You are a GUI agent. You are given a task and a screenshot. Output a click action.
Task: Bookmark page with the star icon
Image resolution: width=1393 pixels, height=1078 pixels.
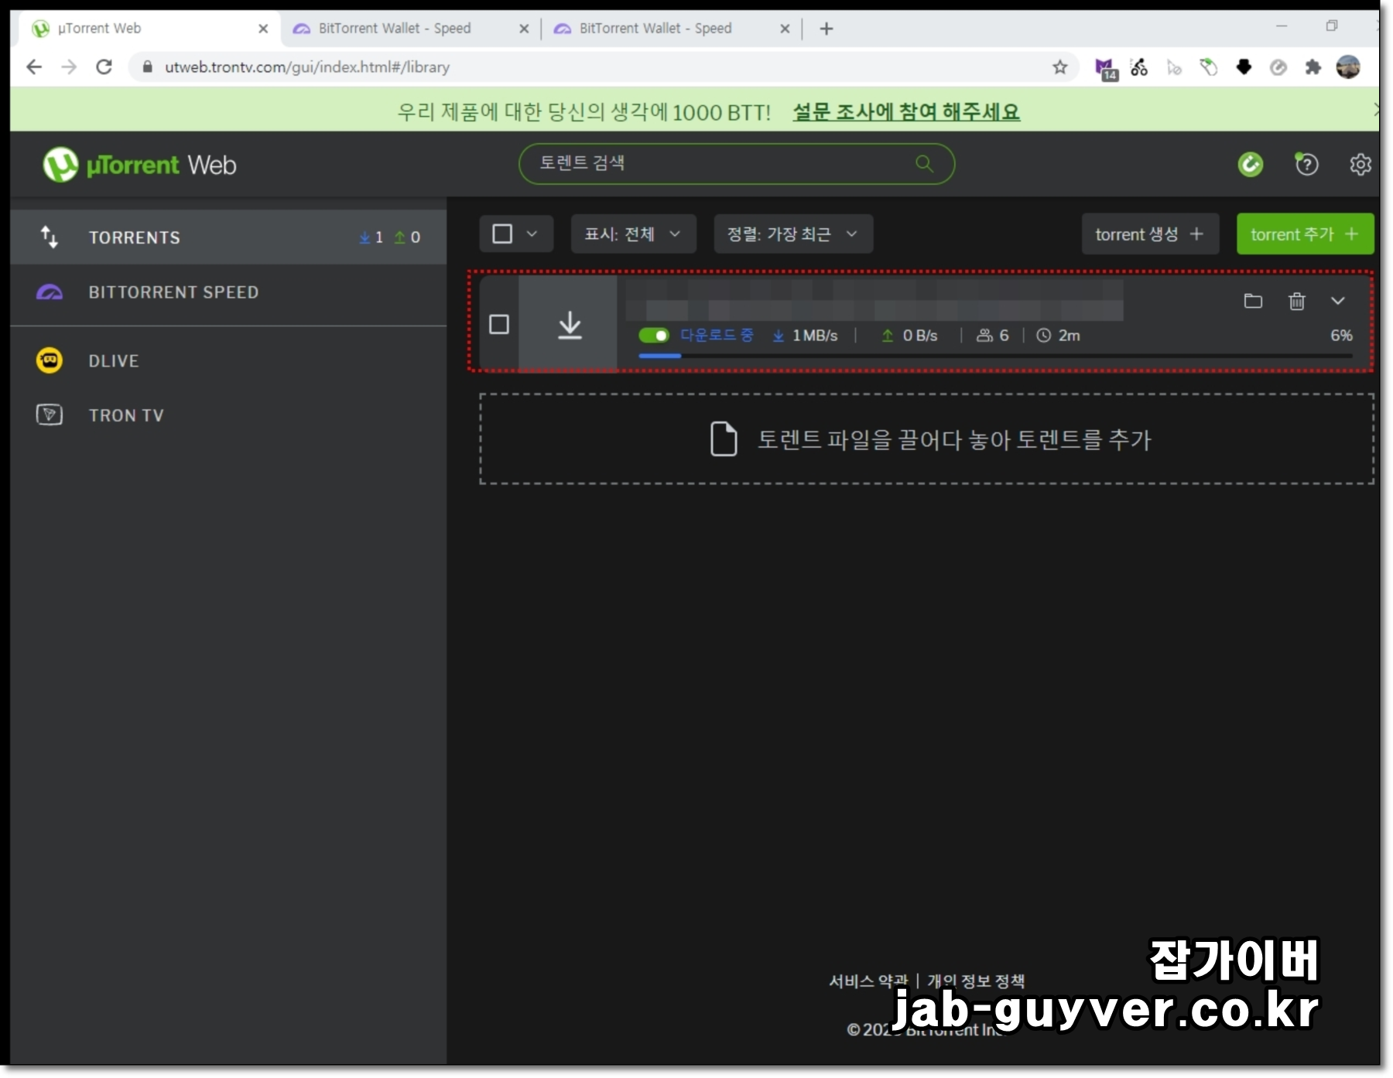pos(1059,67)
